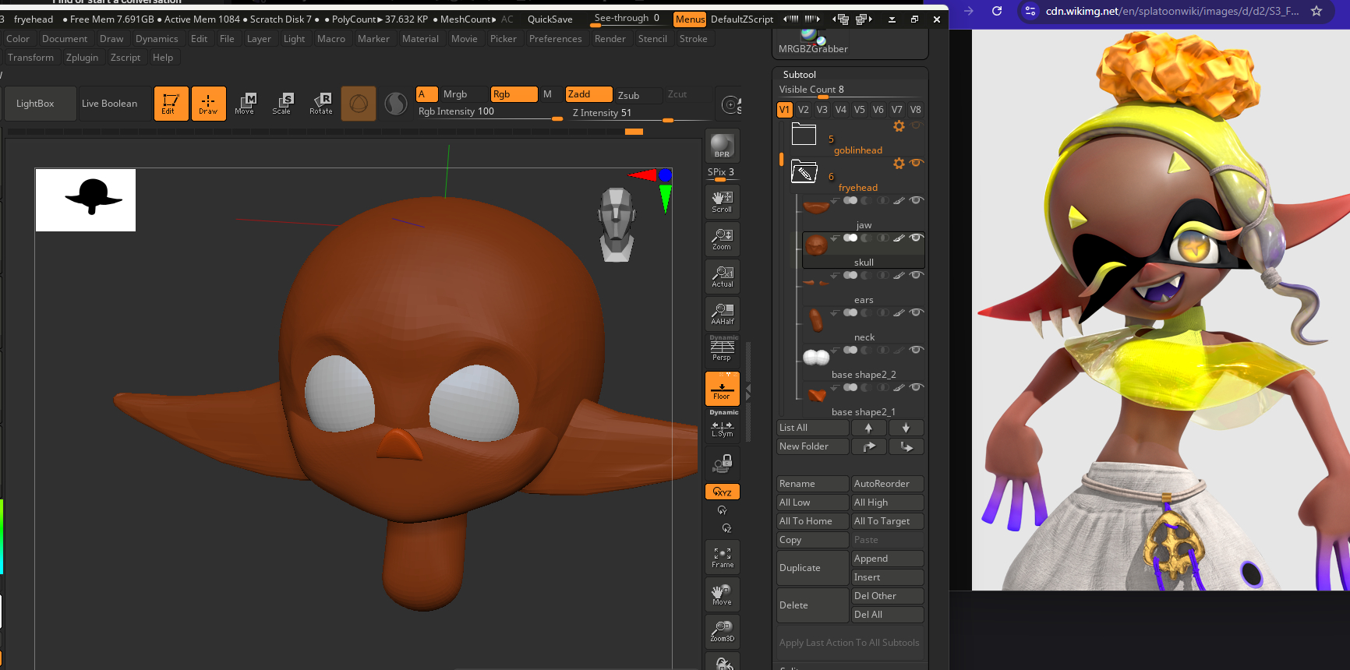This screenshot has height=670, width=1350.
Task: Click the AutoReorder button
Action: pyautogui.click(x=887, y=484)
